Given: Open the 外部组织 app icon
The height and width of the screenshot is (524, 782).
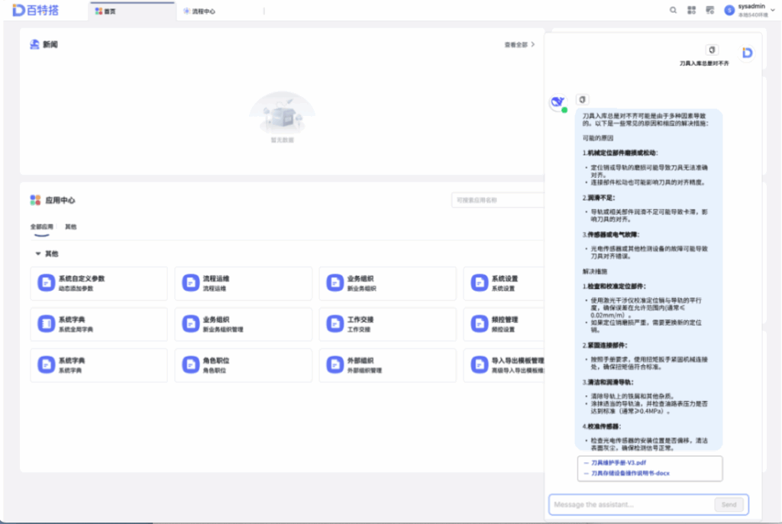Looking at the screenshot, I should [x=334, y=365].
